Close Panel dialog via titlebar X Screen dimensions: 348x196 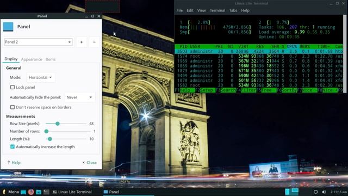click(x=99, y=16)
